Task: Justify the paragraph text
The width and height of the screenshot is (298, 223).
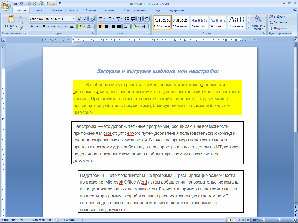Action: (119, 26)
